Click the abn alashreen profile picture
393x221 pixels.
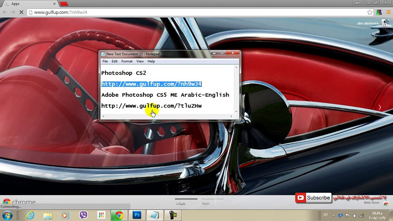(385, 23)
